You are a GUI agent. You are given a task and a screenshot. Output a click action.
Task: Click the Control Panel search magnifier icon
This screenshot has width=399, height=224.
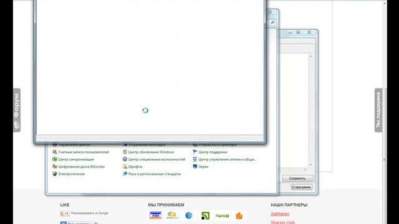coord(272,22)
